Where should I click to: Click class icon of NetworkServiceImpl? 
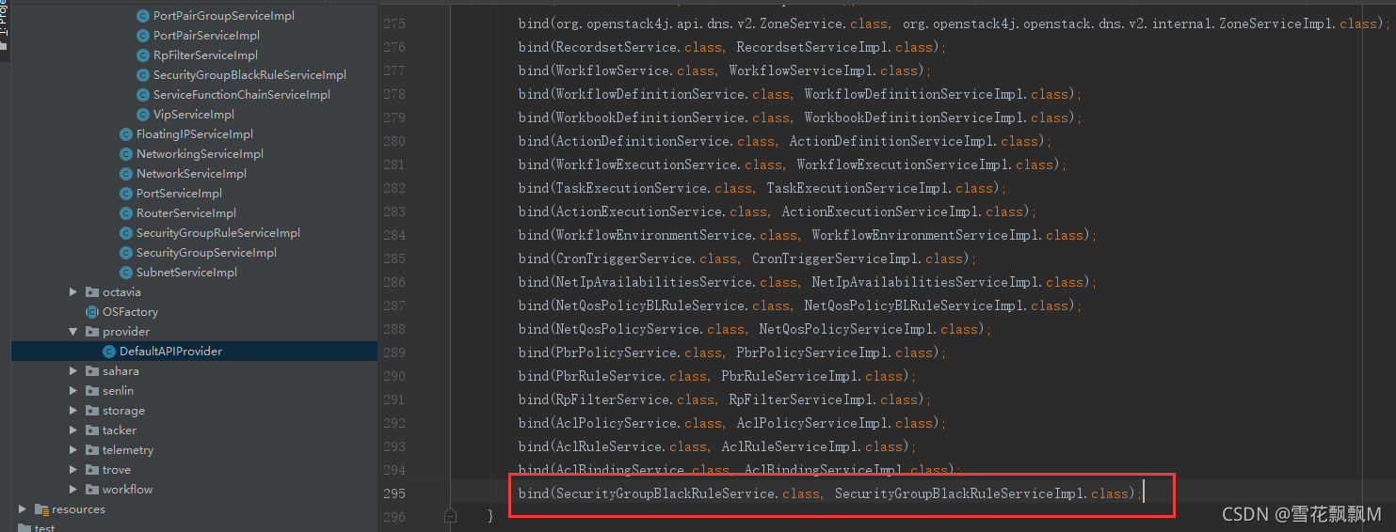[126, 174]
